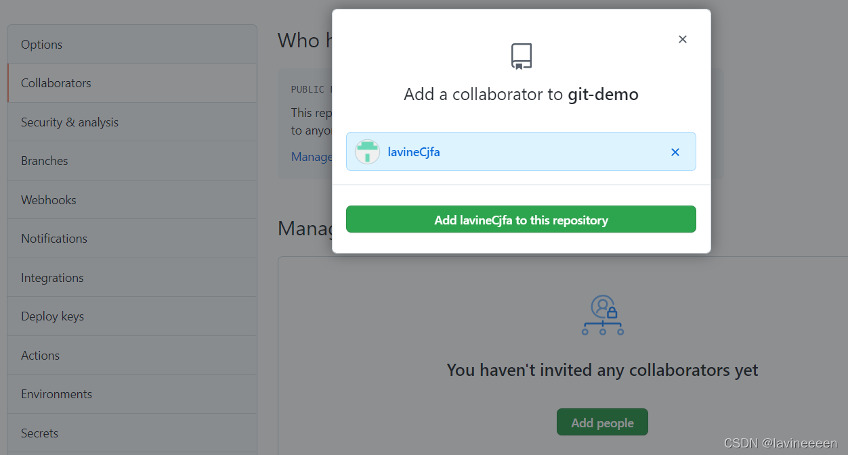Click the Add people button
848x455 pixels.
(602, 423)
